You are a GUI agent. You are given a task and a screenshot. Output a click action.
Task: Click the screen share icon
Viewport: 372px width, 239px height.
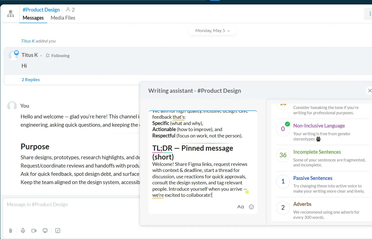[x=45, y=231]
